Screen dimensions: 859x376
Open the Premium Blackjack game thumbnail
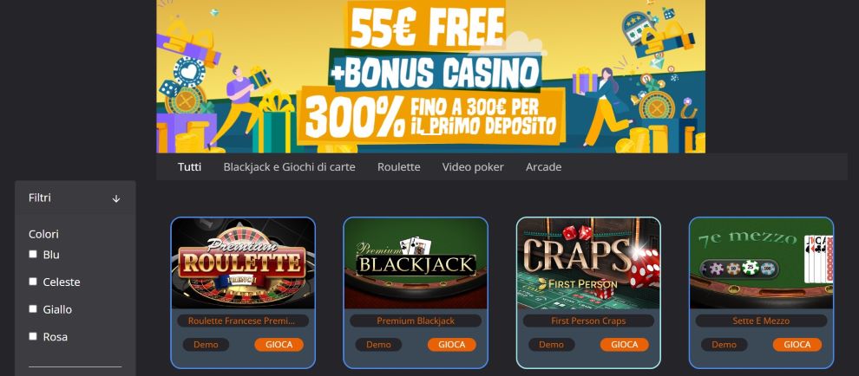pos(416,263)
